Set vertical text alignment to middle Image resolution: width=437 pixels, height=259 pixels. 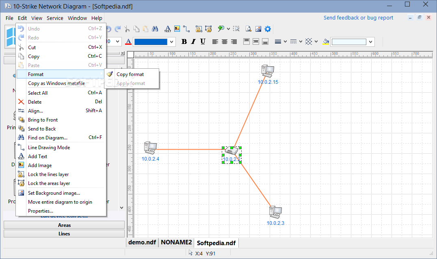[256, 41]
